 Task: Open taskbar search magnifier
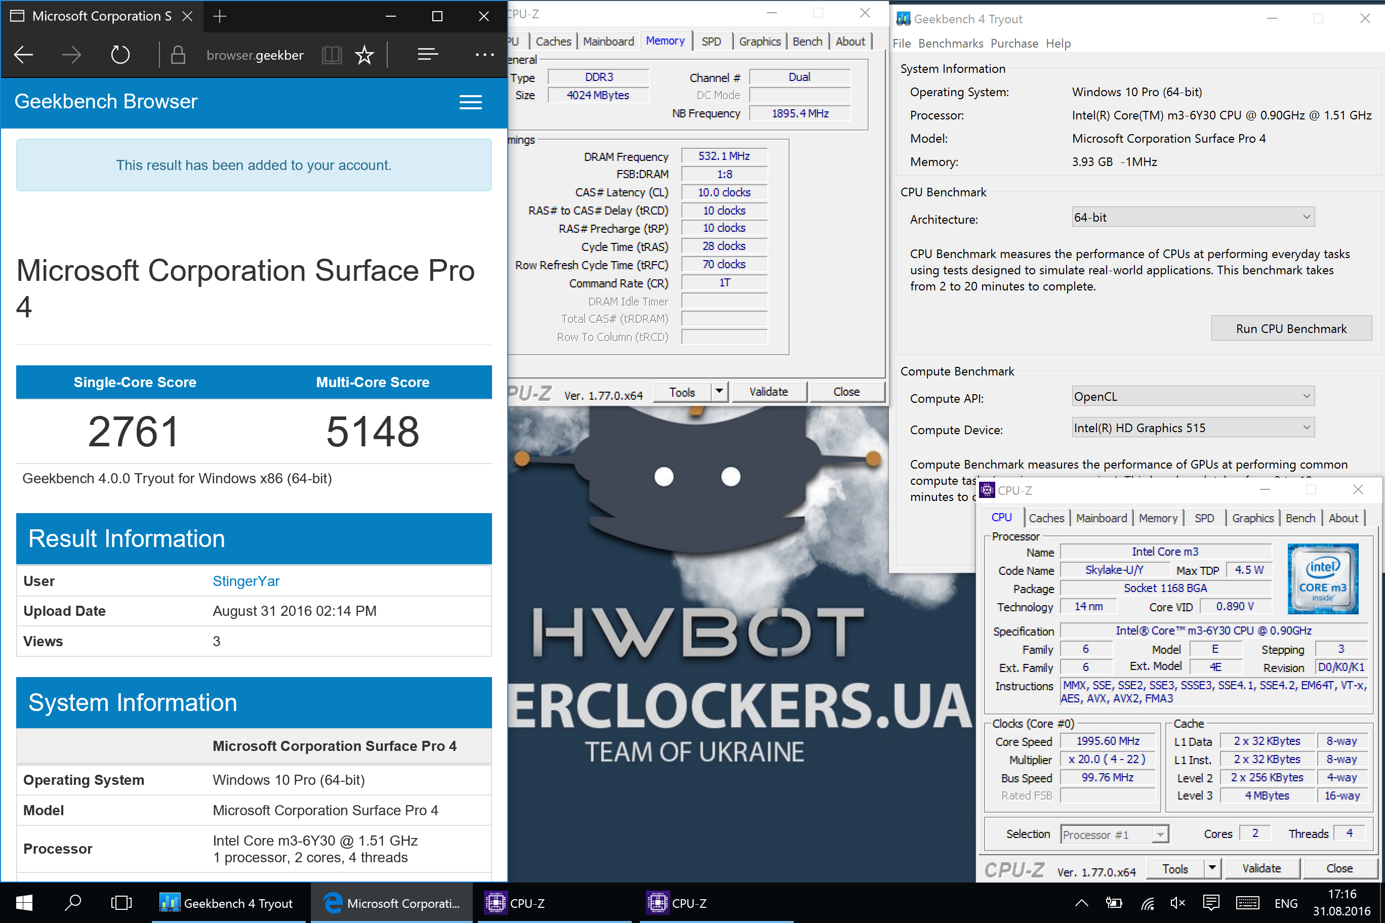73,902
